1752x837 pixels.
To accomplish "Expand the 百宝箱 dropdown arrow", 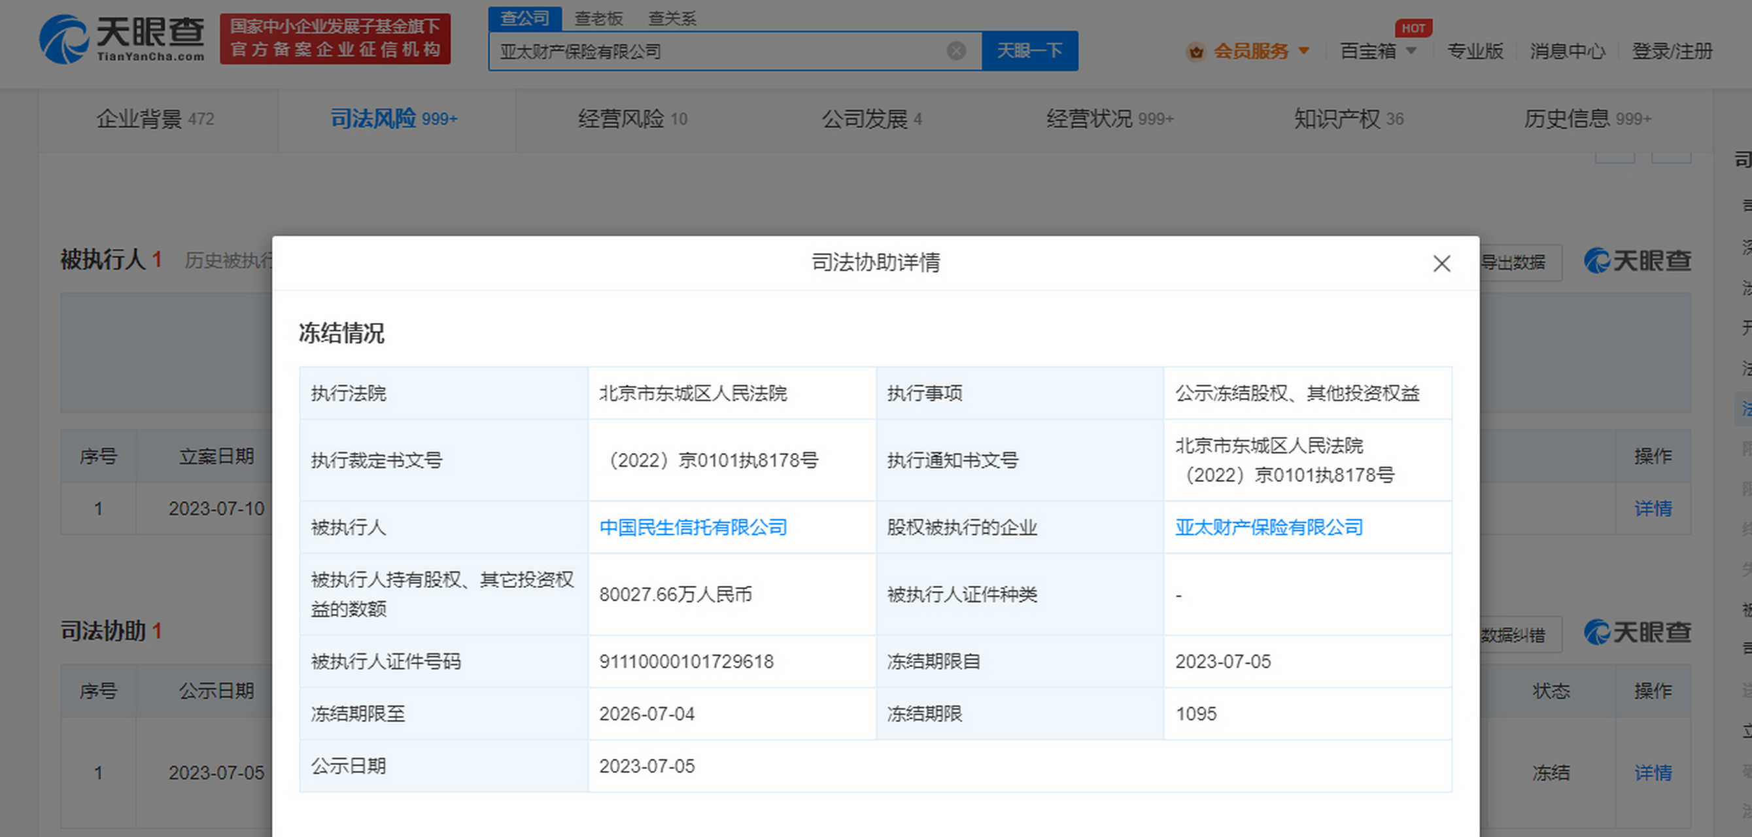I will (x=1411, y=50).
